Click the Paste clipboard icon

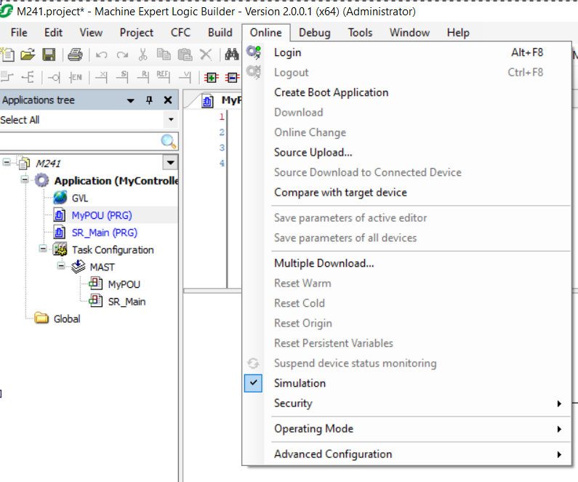(185, 55)
